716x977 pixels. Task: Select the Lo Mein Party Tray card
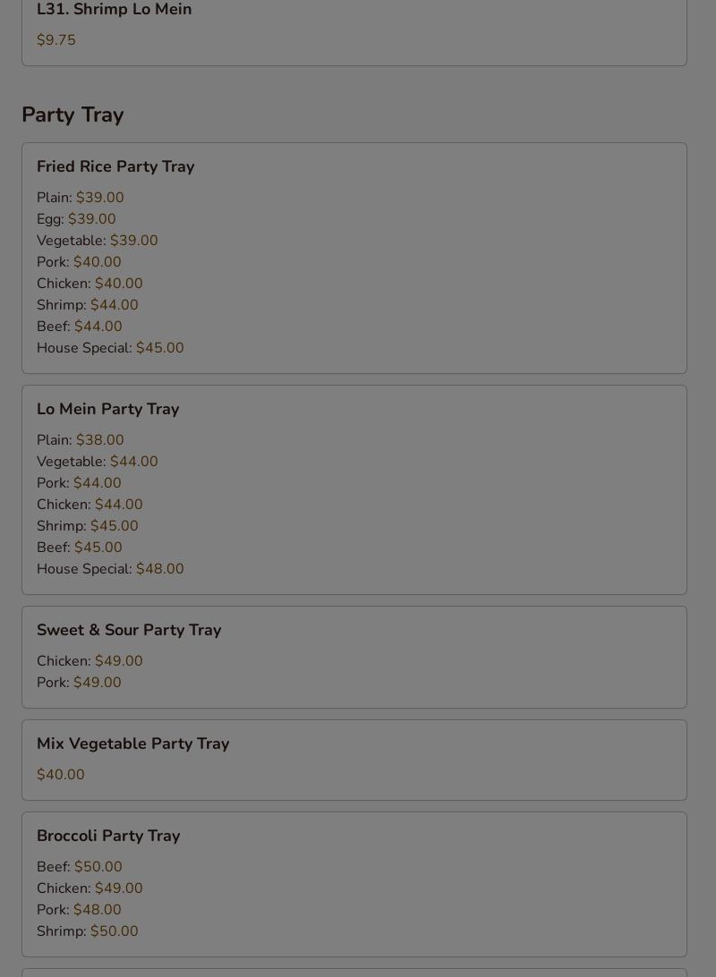107,409
